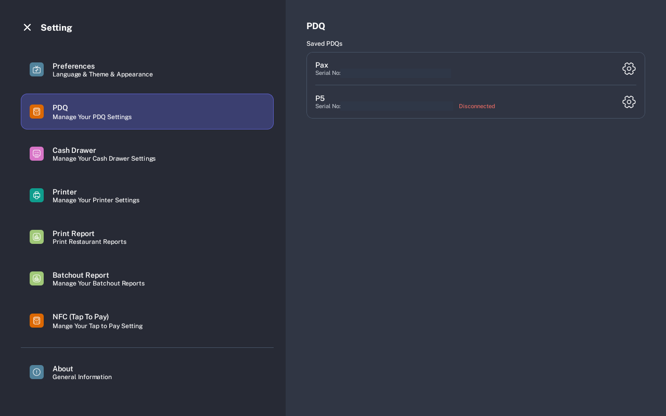Click the NFC Tap To Pay icon
This screenshot has height=416, width=666.
(36, 321)
